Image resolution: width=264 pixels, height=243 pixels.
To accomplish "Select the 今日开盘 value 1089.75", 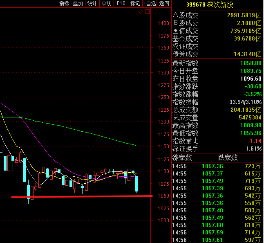I will pos(251,71).
